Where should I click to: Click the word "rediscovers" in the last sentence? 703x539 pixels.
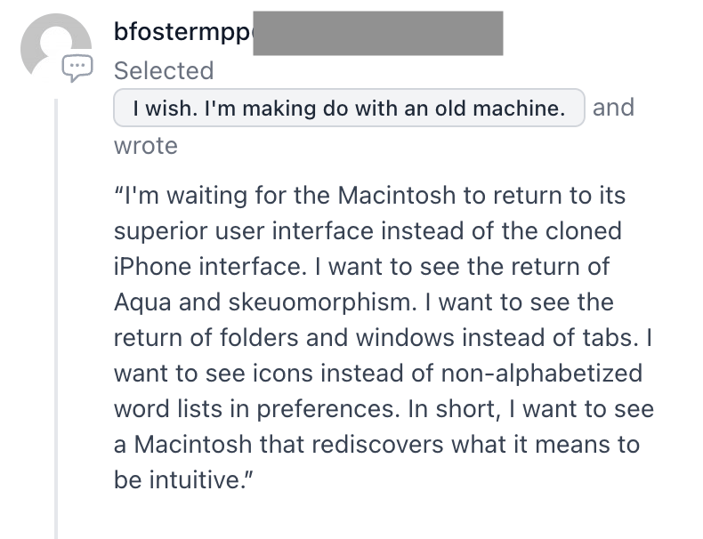[x=377, y=445]
